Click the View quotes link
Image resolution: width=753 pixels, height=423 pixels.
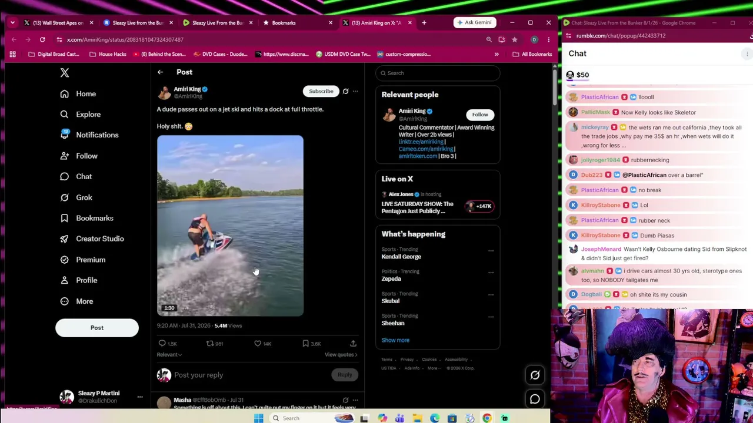[341, 355]
